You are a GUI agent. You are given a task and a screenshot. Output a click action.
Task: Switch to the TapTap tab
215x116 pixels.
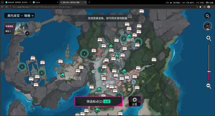point(45,2)
